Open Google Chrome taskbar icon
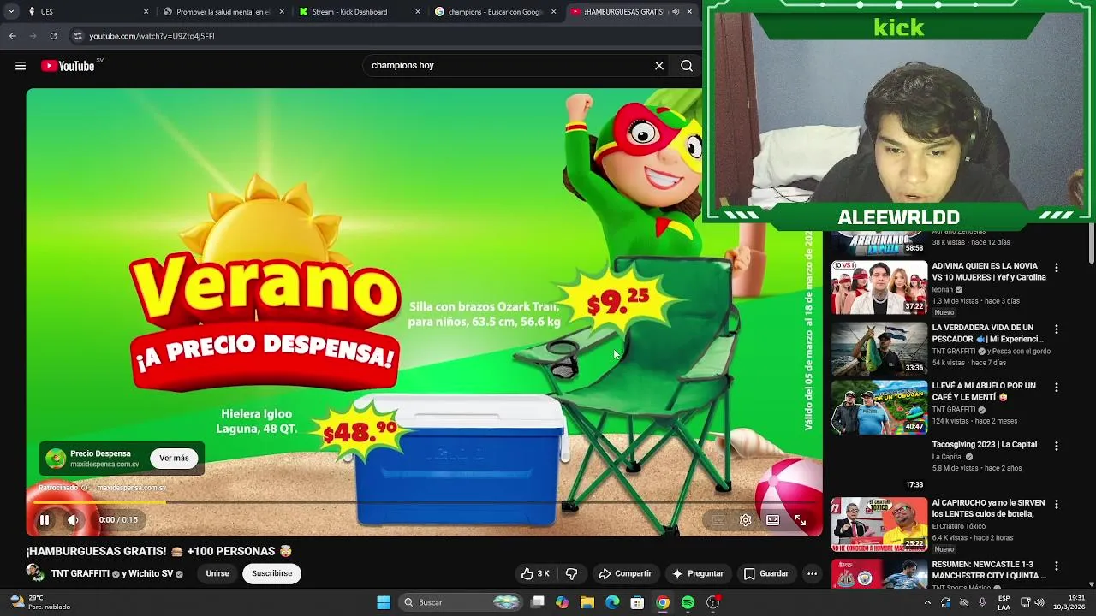This screenshot has width=1096, height=616. [663, 602]
